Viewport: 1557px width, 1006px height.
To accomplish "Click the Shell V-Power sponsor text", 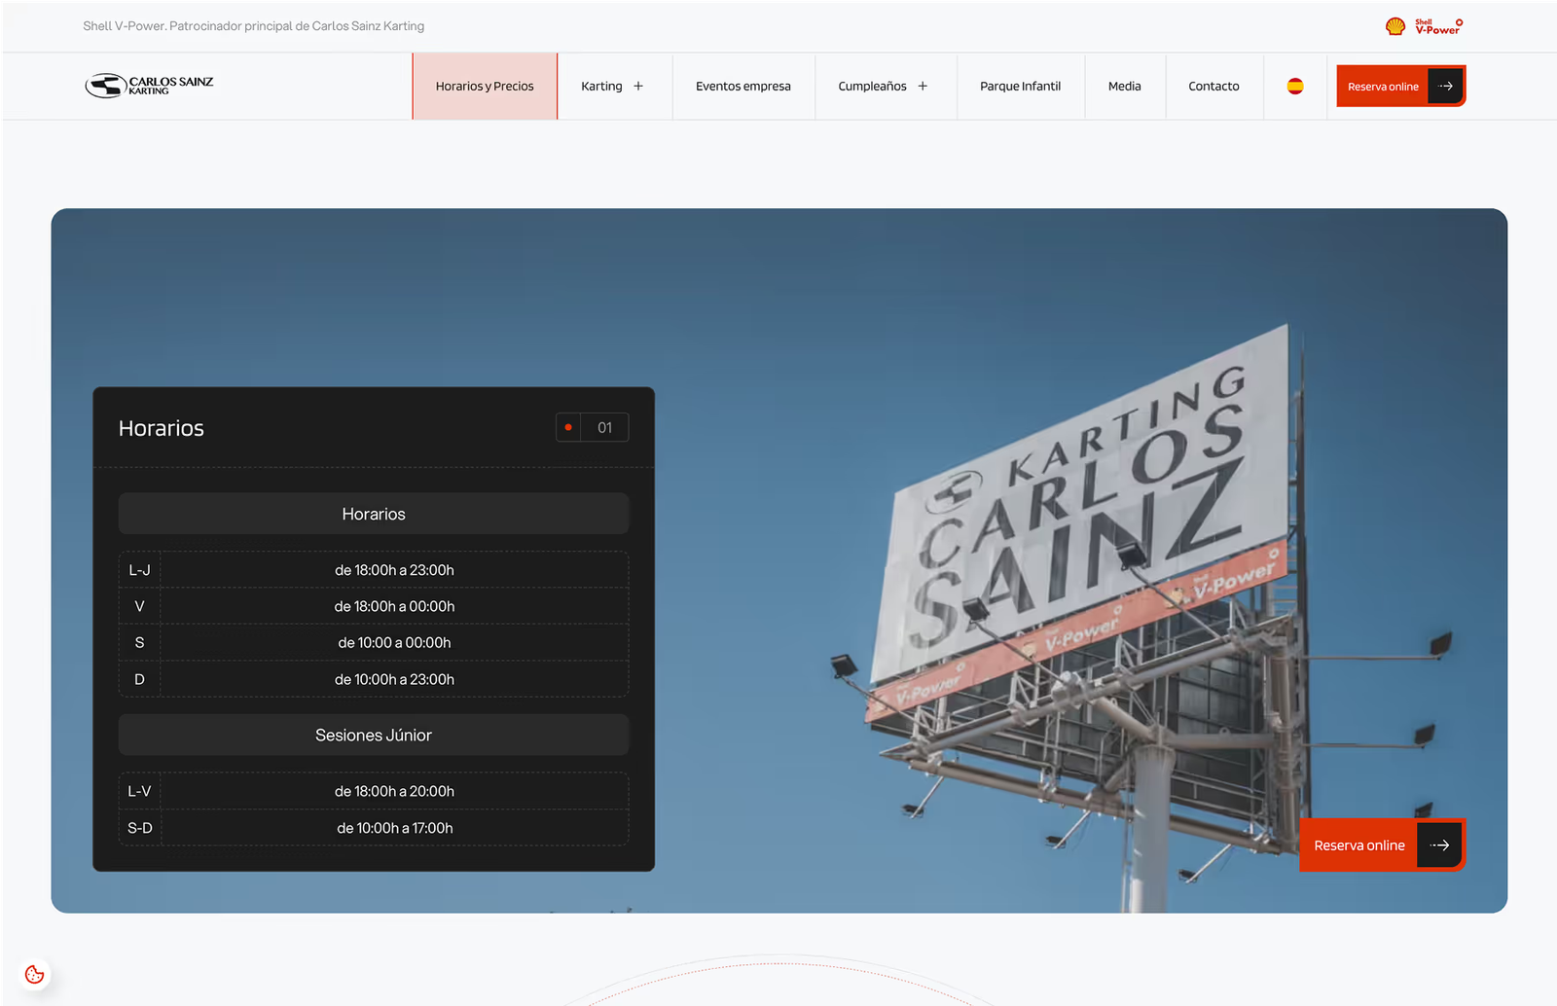I will [254, 26].
